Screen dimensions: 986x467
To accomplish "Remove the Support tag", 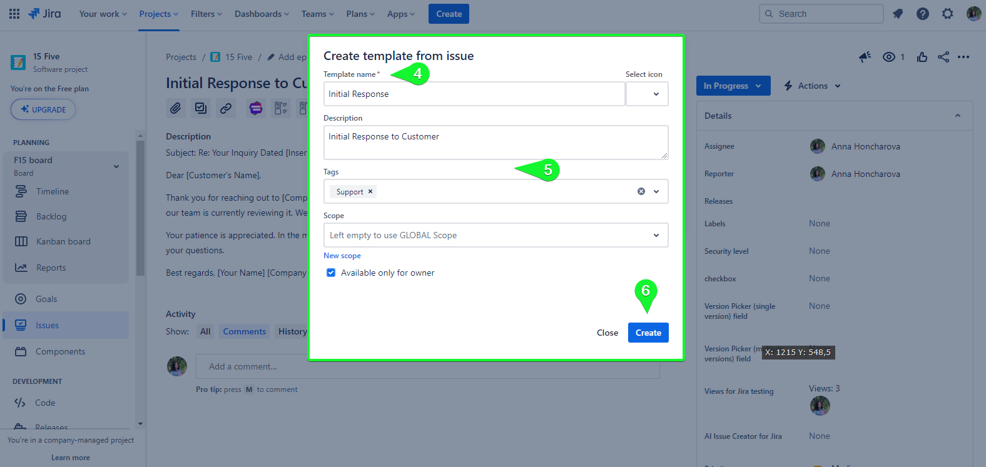I will (x=370, y=191).
